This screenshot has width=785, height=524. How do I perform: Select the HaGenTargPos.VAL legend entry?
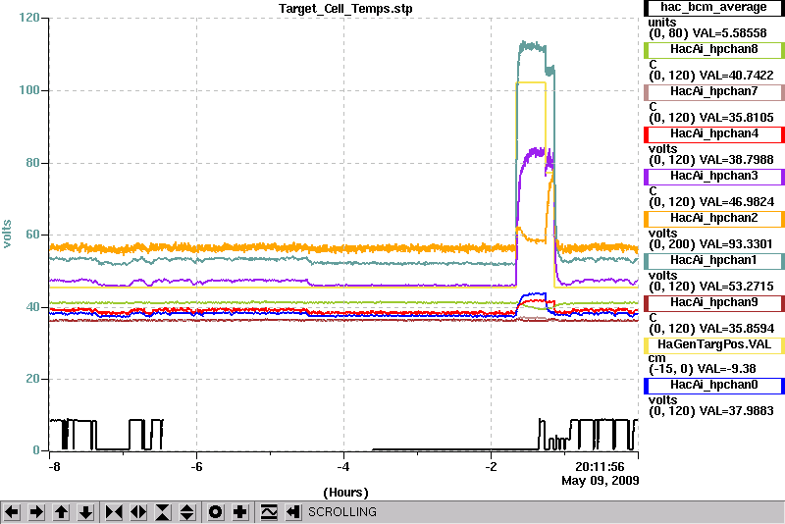tap(714, 344)
